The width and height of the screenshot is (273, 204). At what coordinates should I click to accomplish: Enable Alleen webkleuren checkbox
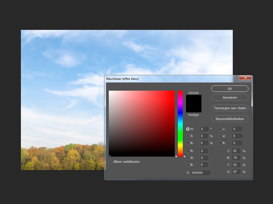point(110,162)
